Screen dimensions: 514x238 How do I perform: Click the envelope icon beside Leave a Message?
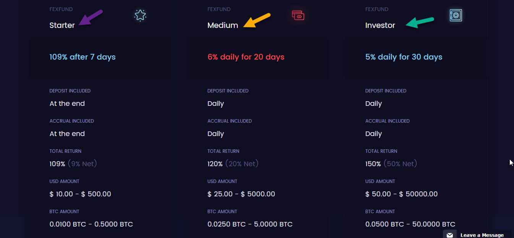(x=450, y=235)
